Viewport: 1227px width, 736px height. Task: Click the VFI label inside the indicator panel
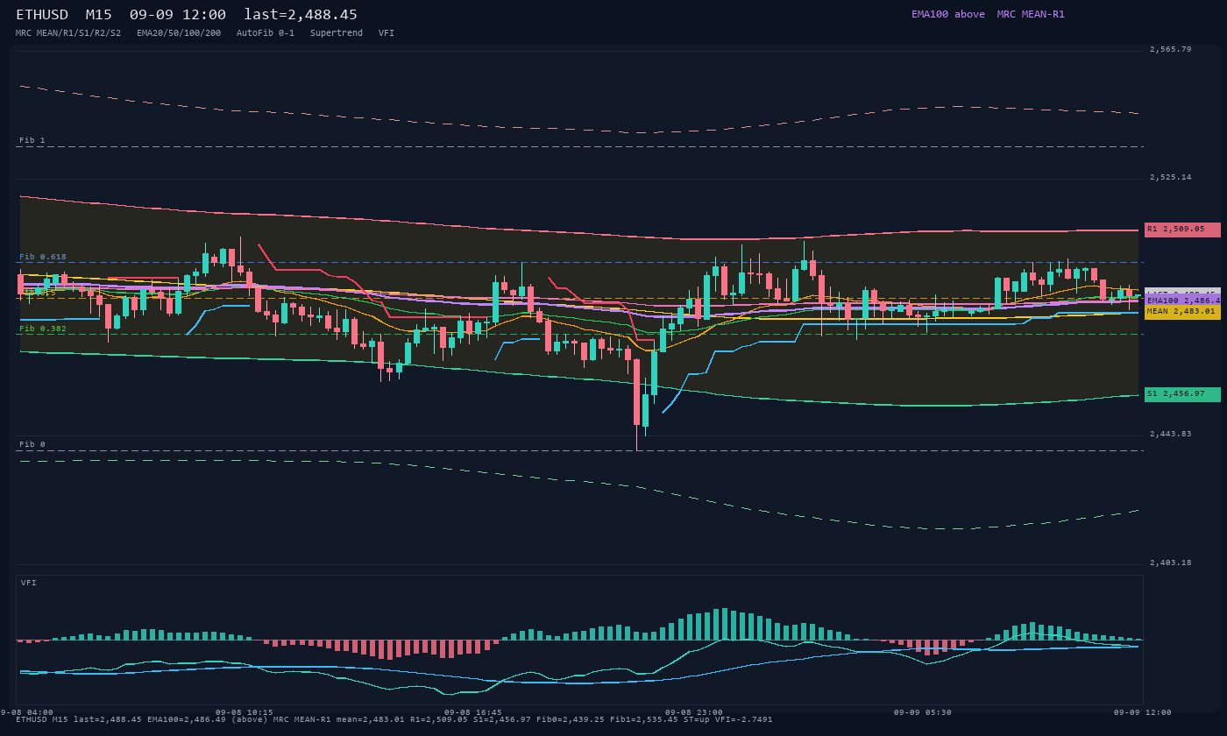29,583
